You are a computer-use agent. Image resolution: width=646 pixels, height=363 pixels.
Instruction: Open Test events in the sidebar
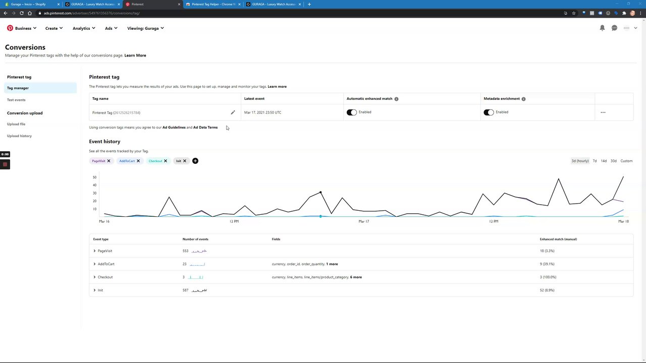pyautogui.click(x=16, y=100)
